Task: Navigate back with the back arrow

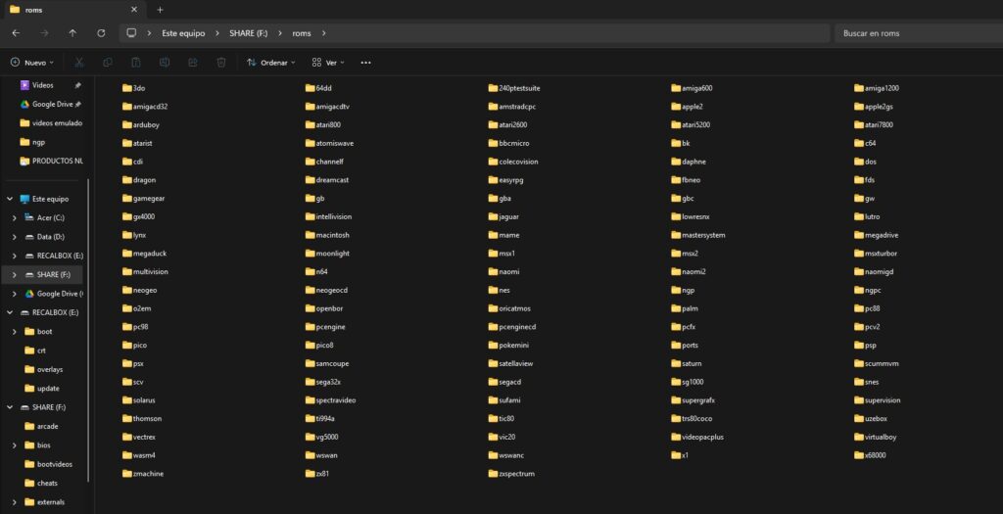Action: click(x=16, y=32)
